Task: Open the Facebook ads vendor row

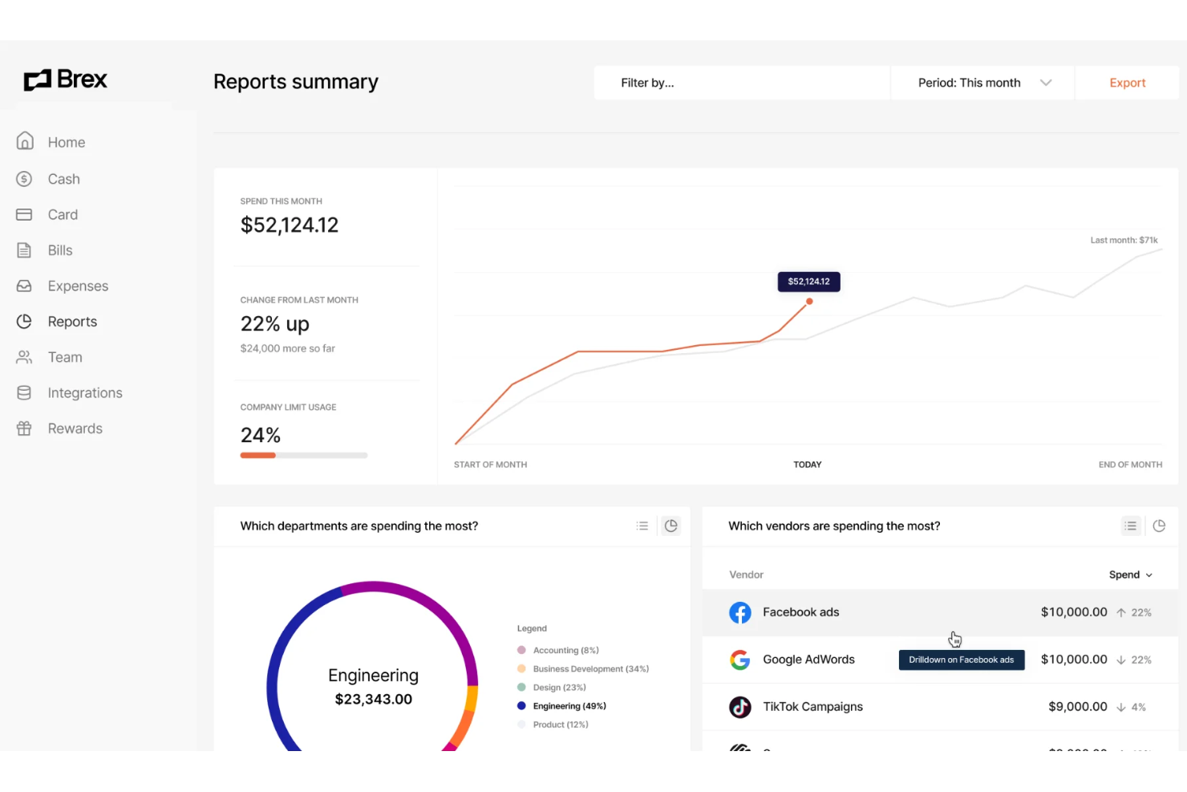Action: point(800,612)
